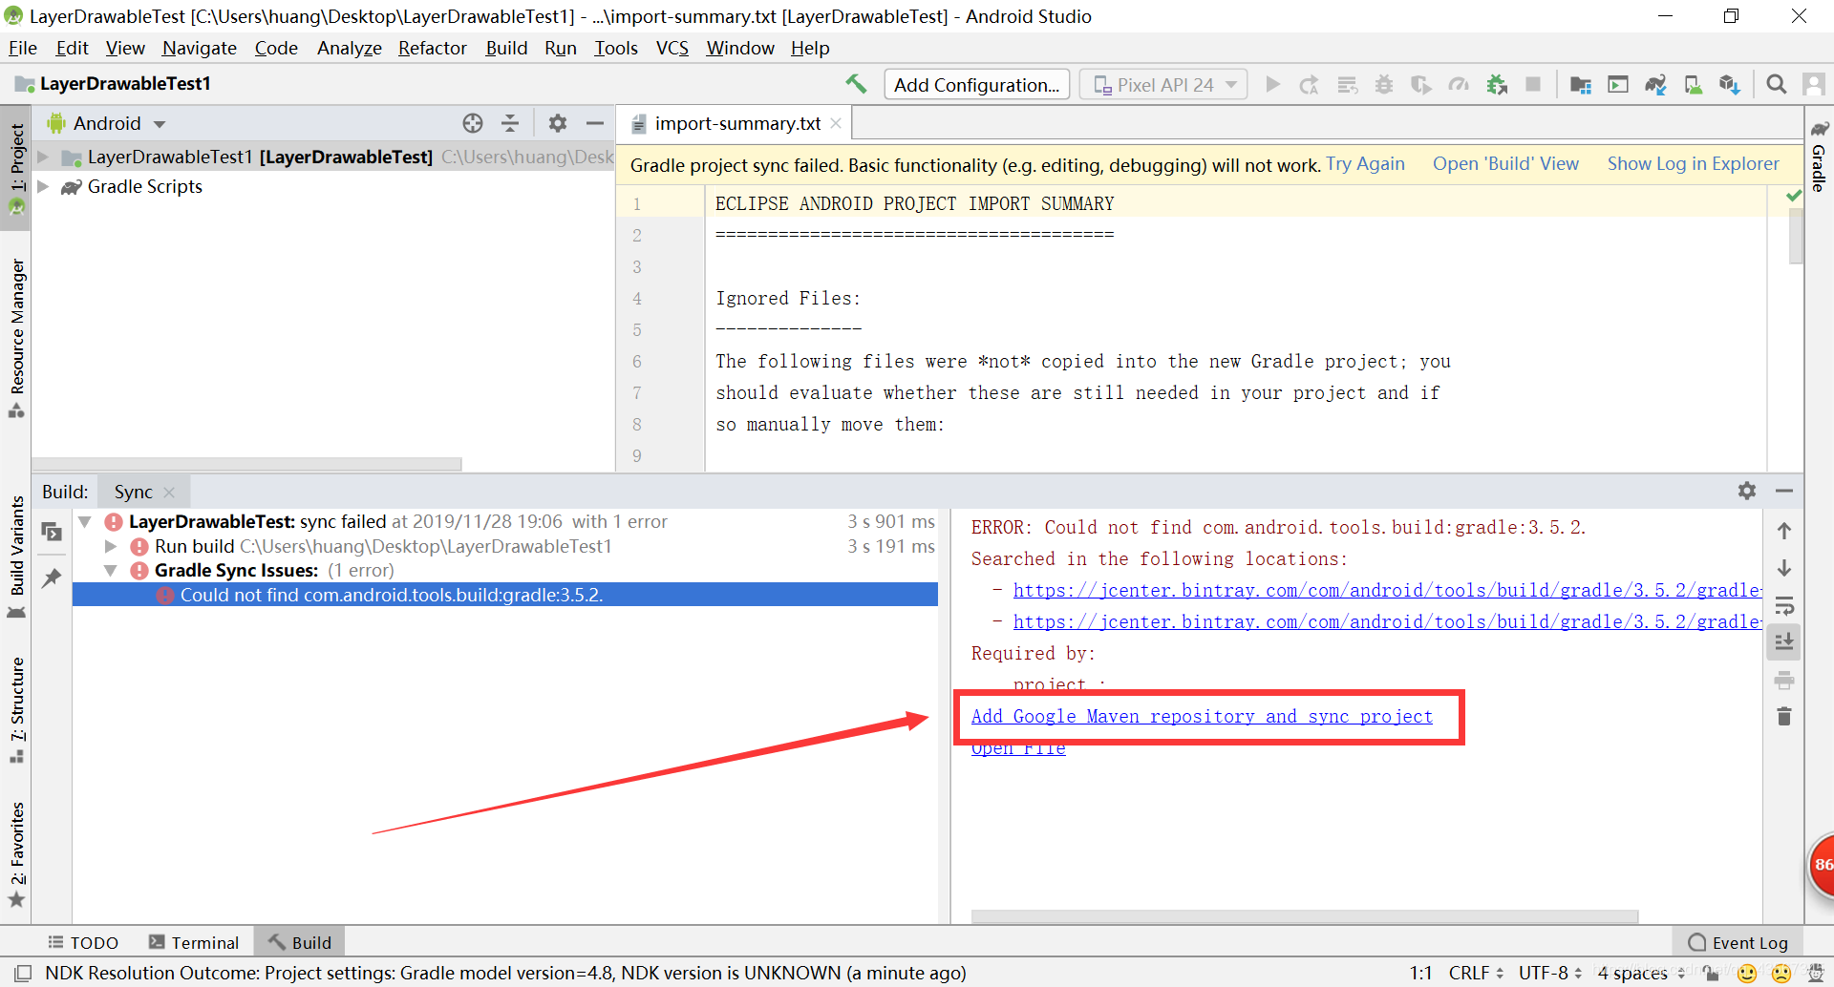This screenshot has height=987, width=1834.
Task: Sync Project with Gradle Files elephant icon
Action: point(1655,85)
